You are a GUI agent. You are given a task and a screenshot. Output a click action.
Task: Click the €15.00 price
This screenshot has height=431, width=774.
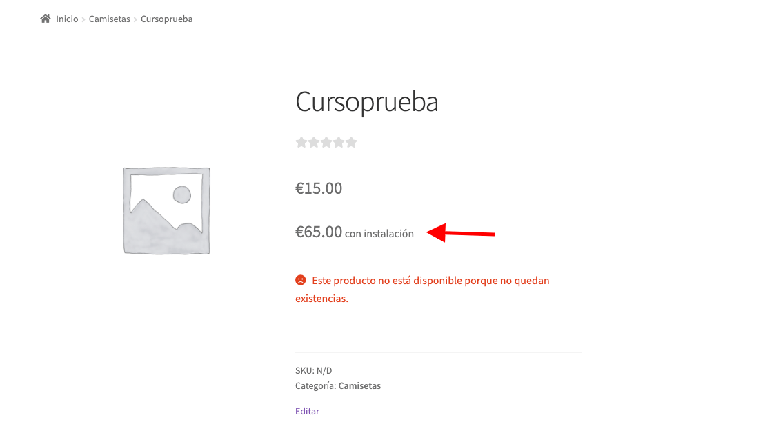coord(319,188)
